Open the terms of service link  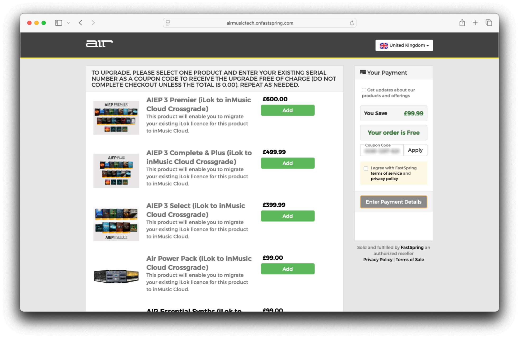(386, 173)
